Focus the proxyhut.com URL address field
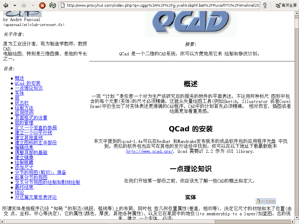The image size is (299, 224). point(159,5)
